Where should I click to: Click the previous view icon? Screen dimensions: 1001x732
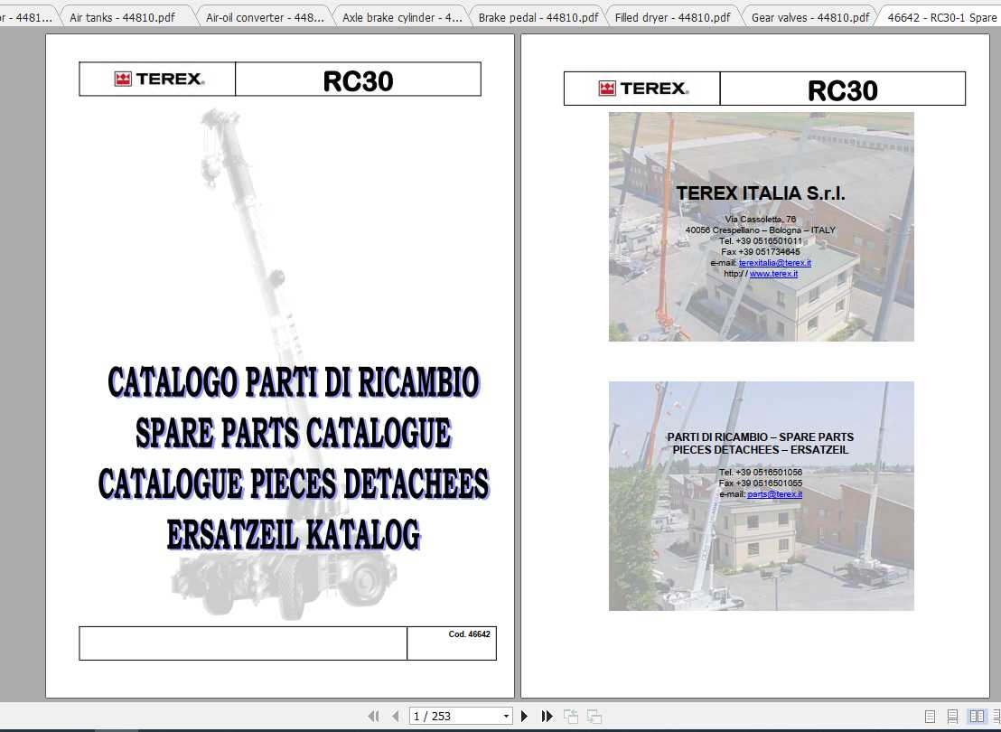571,716
